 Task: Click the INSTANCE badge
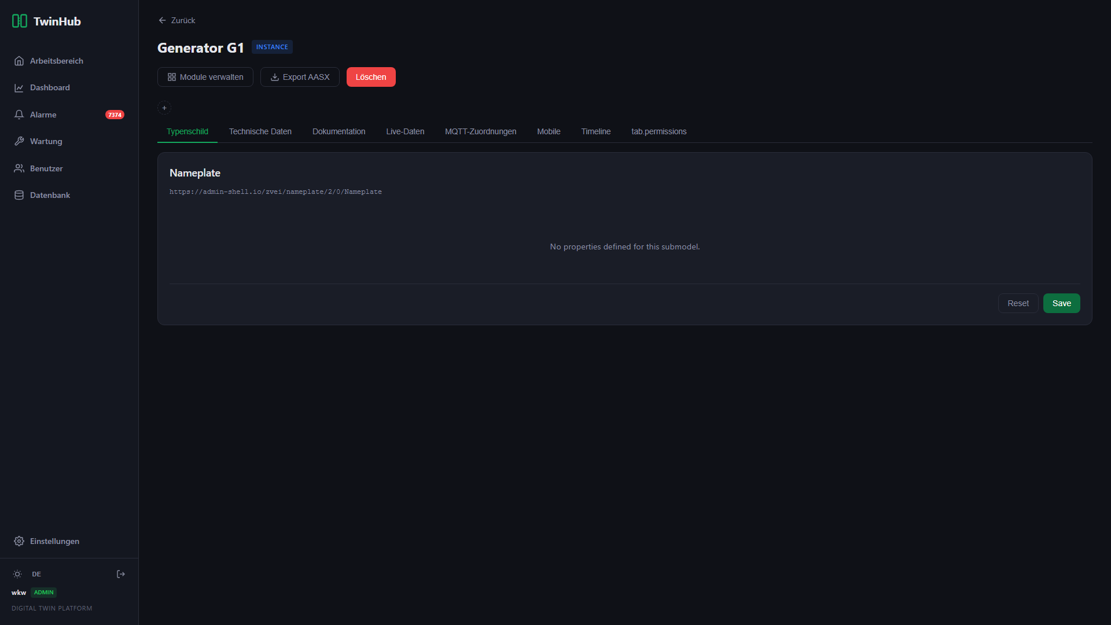point(272,47)
